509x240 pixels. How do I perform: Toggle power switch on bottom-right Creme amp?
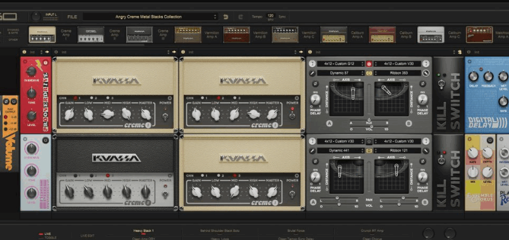click(292, 194)
